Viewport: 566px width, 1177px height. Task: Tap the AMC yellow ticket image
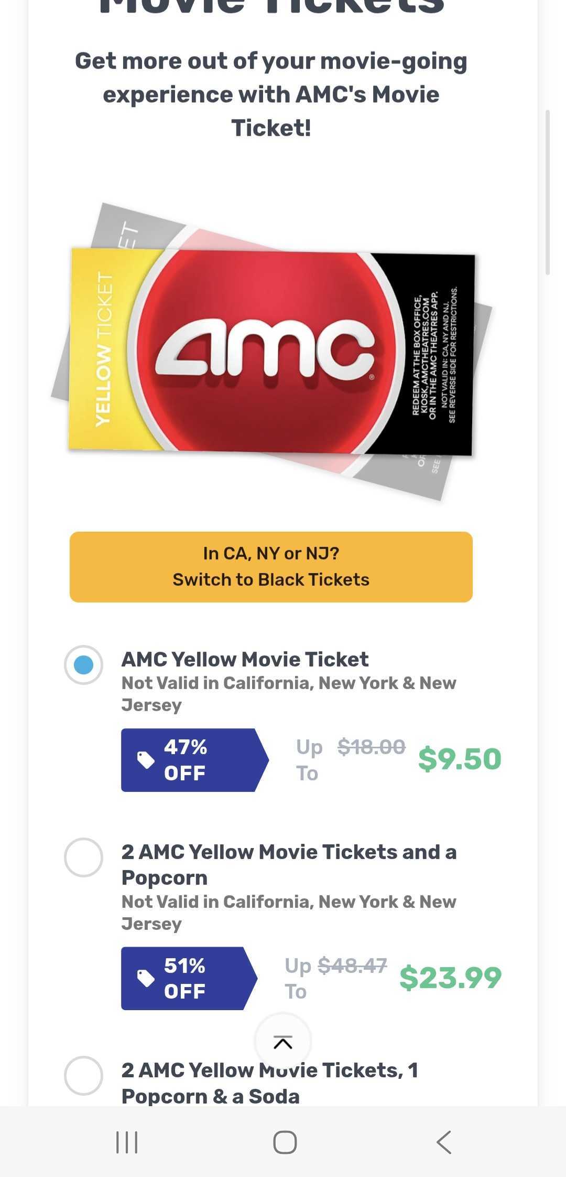tap(271, 350)
